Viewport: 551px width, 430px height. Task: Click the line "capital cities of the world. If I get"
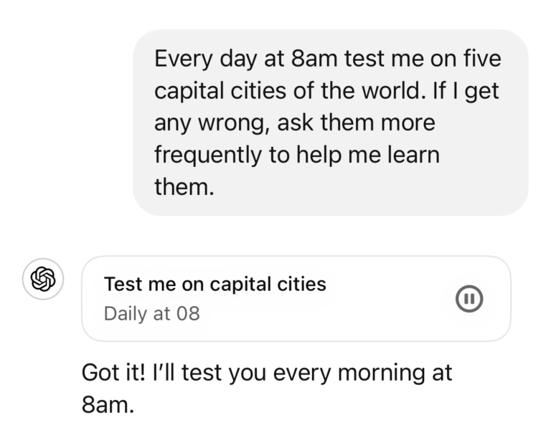point(327,90)
